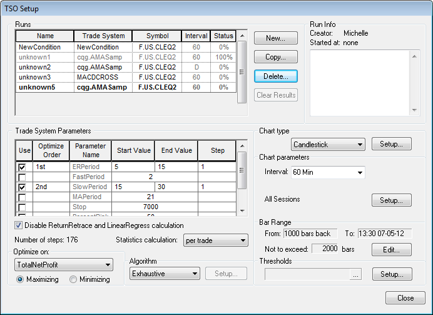
Task: Toggle the SlowPeriod Use checkbox
Action: pyautogui.click(x=23, y=187)
